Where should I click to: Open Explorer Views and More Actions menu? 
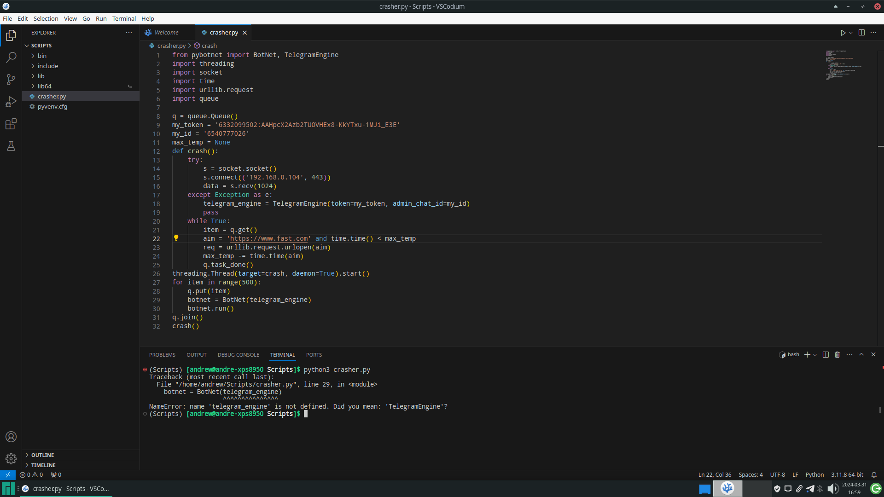point(129,33)
